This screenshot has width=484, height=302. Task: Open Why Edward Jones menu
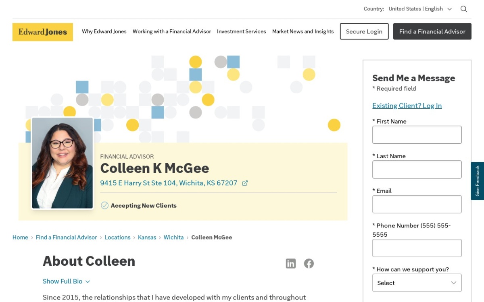pyautogui.click(x=104, y=31)
